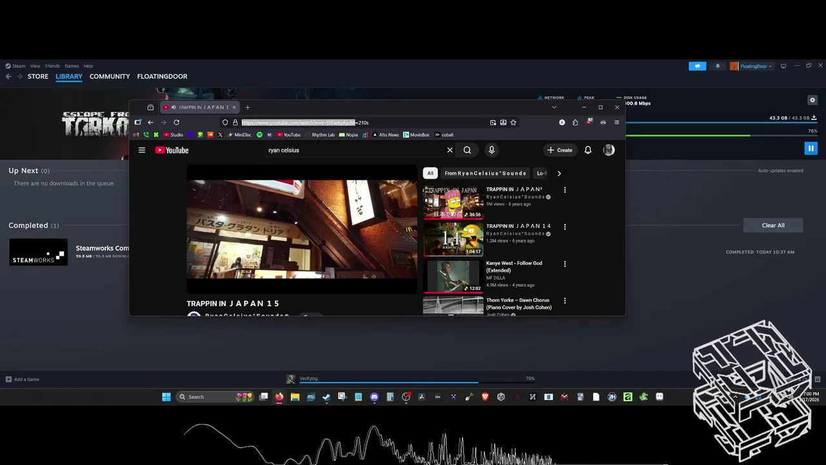Open Steam from the taskbar
Image resolution: width=826 pixels, height=465 pixels.
click(x=327, y=397)
